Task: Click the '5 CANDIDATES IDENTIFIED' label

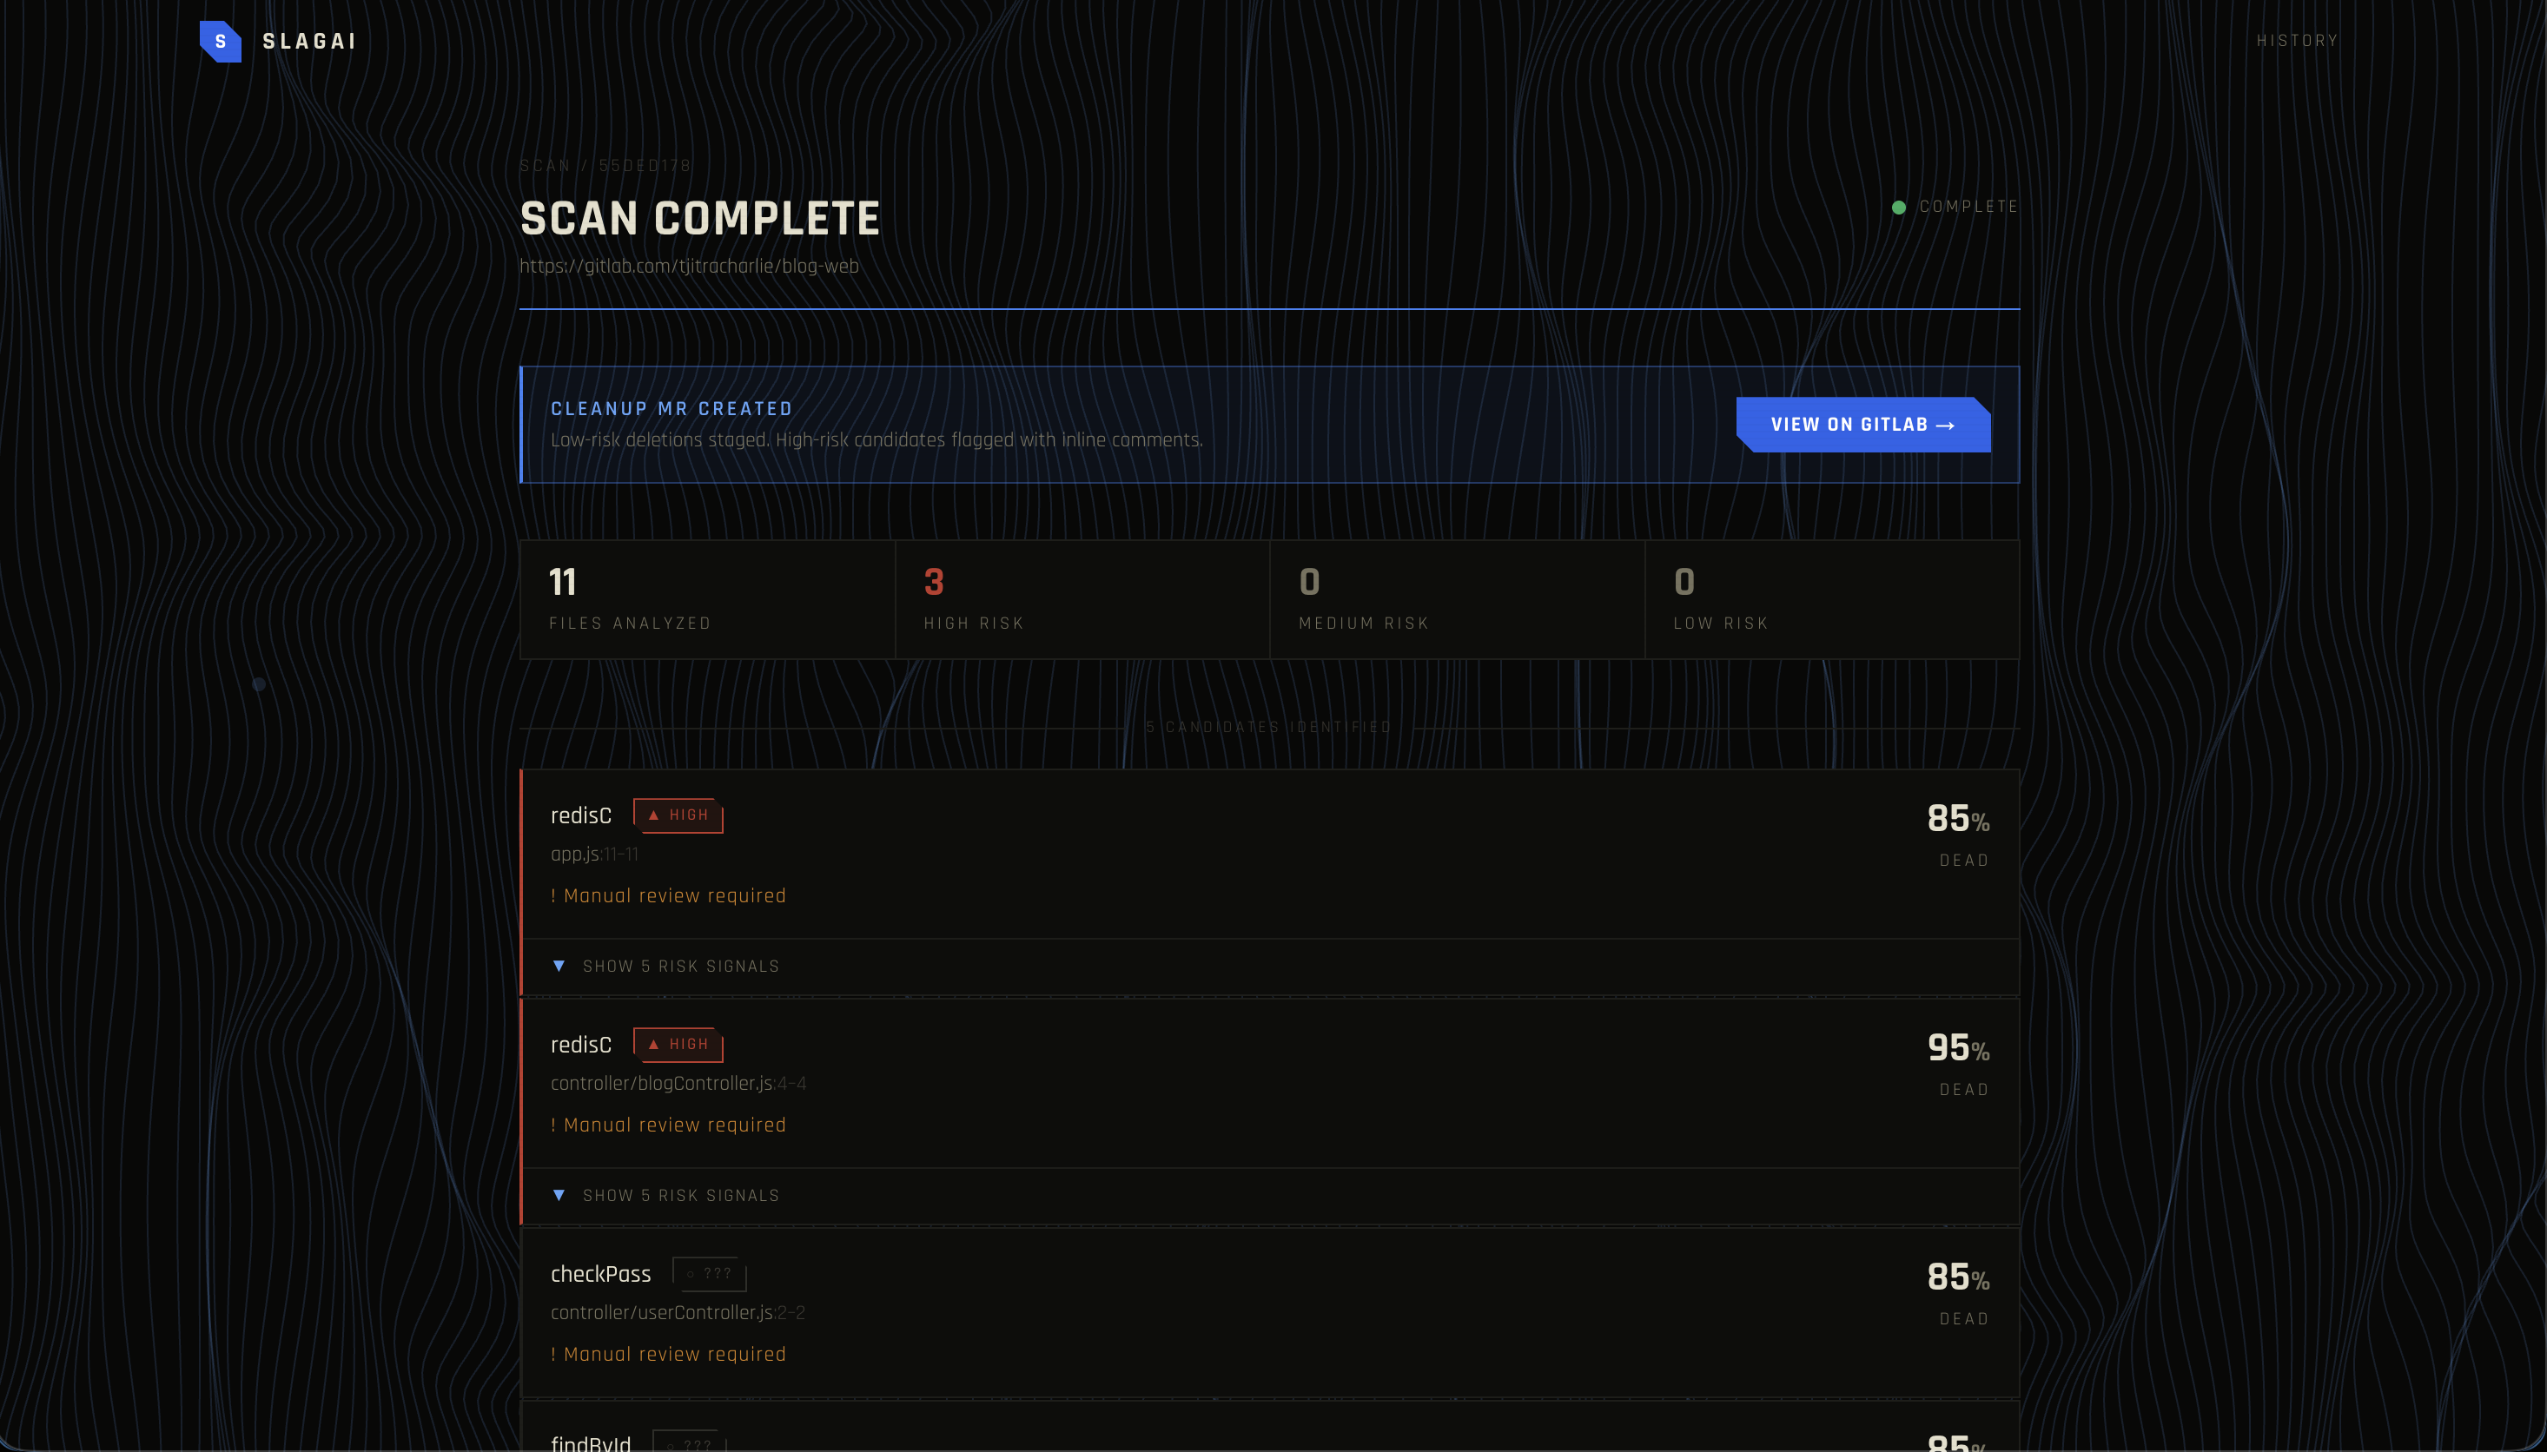Action: click(1268, 727)
